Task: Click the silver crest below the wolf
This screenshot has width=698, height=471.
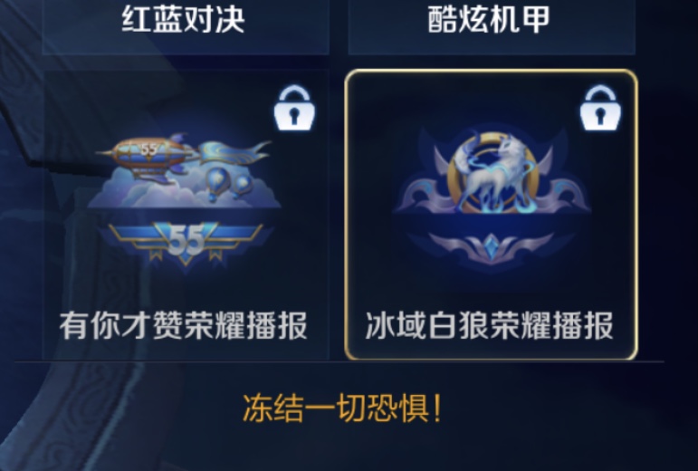Action: [x=492, y=247]
